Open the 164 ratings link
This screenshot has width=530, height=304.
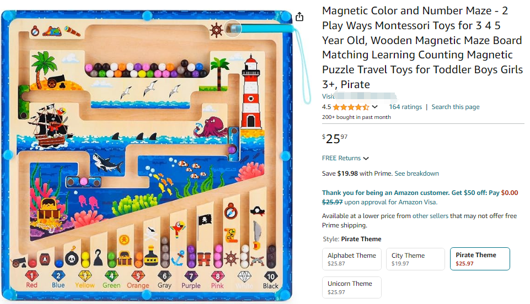click(x=405, y=107)
